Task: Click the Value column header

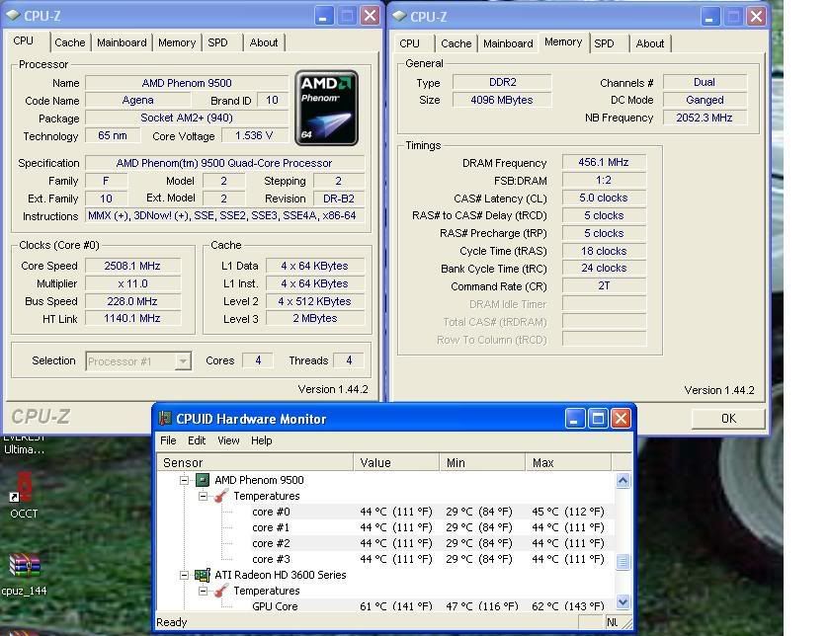Action: tap(396, 462)
